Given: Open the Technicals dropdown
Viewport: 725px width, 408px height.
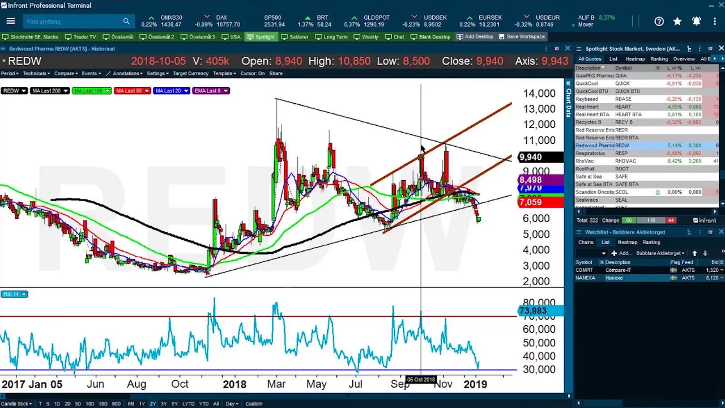Looking at the screenshot, I should (x=36, y=74).
